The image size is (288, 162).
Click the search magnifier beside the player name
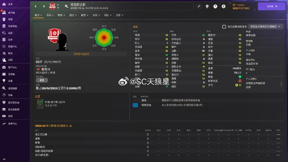pos(66,7)
